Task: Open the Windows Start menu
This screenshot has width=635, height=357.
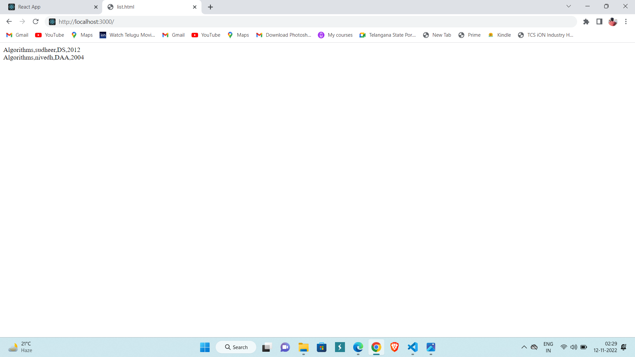Action: click(205, 347)
